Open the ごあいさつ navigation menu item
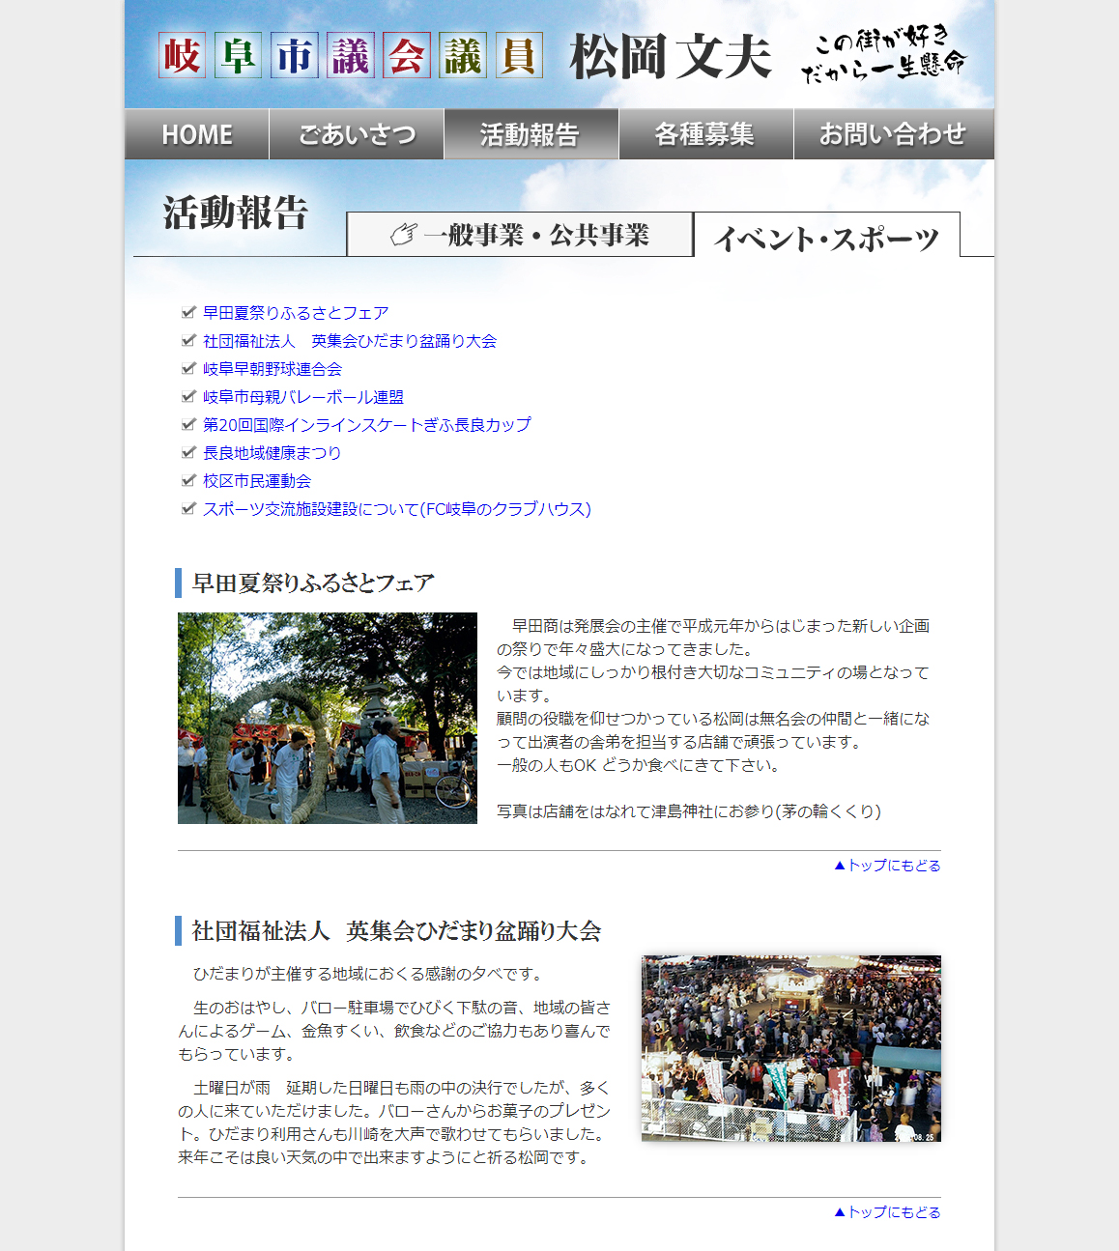The image size is (1119, 1251). [355, 134]
